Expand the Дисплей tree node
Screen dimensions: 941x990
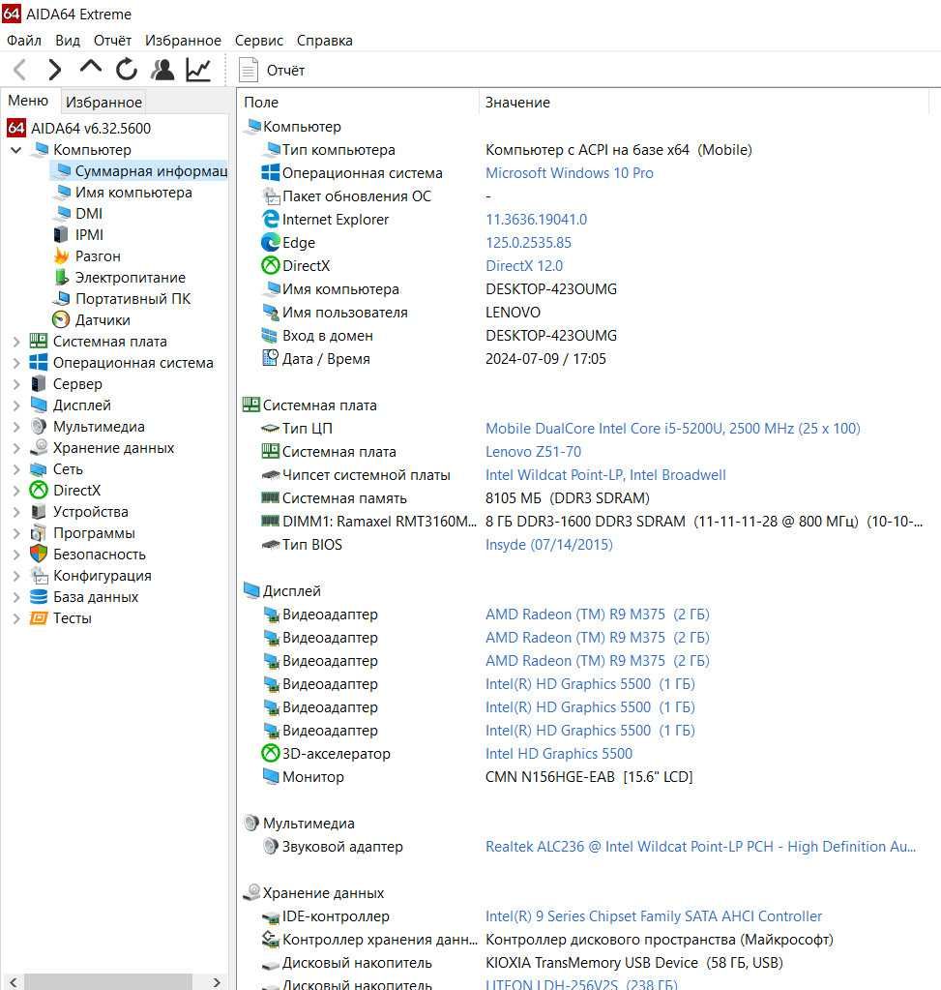tap(16, 405)
